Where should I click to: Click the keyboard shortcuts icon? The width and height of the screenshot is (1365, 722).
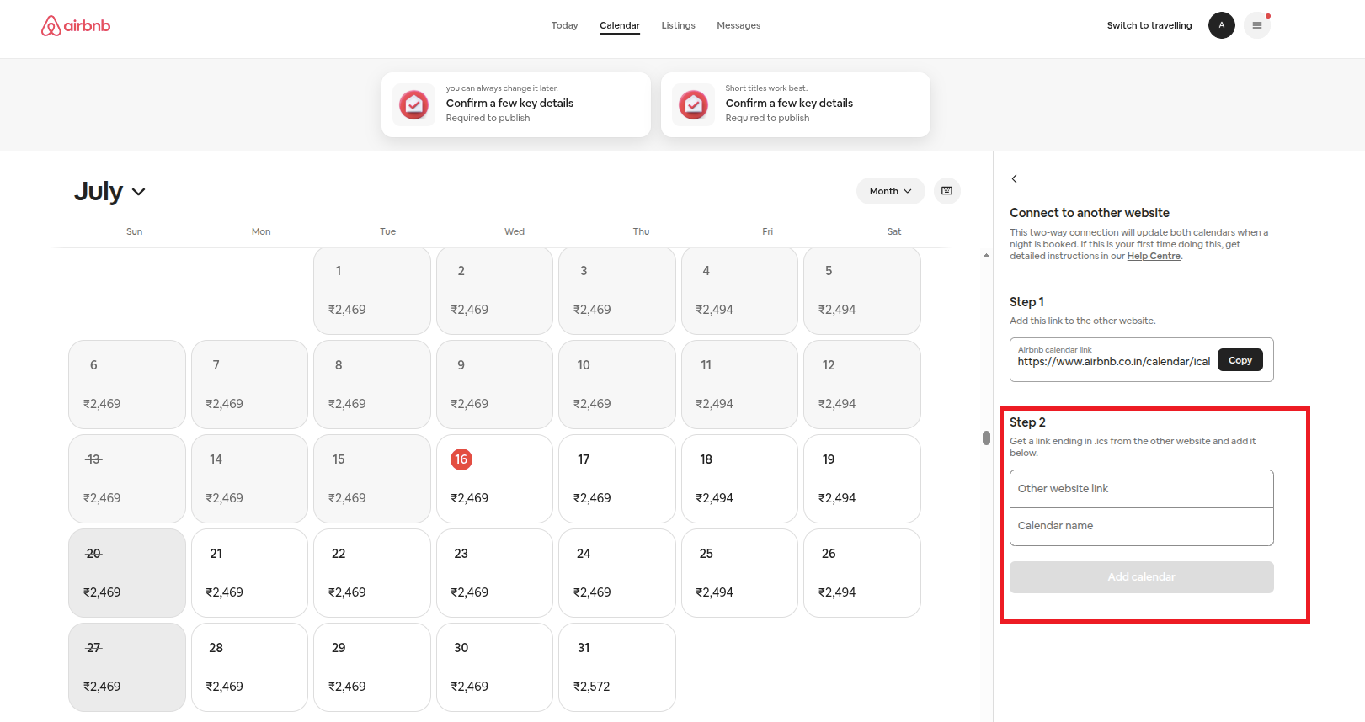946,191
